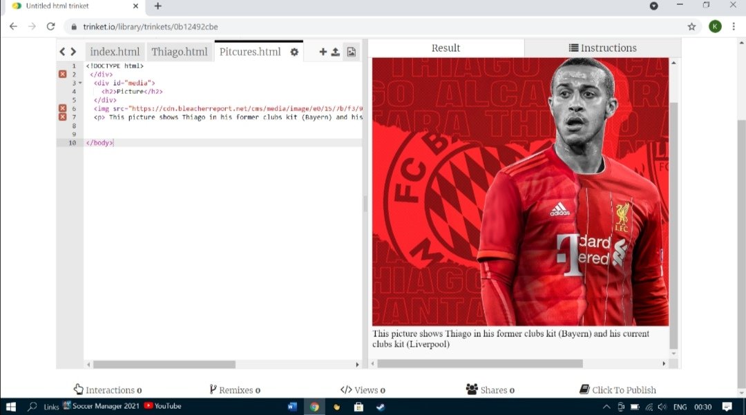Click the address bar URL
The height and width of the screenshot is (415, 746).
click(x=151, y=27)
